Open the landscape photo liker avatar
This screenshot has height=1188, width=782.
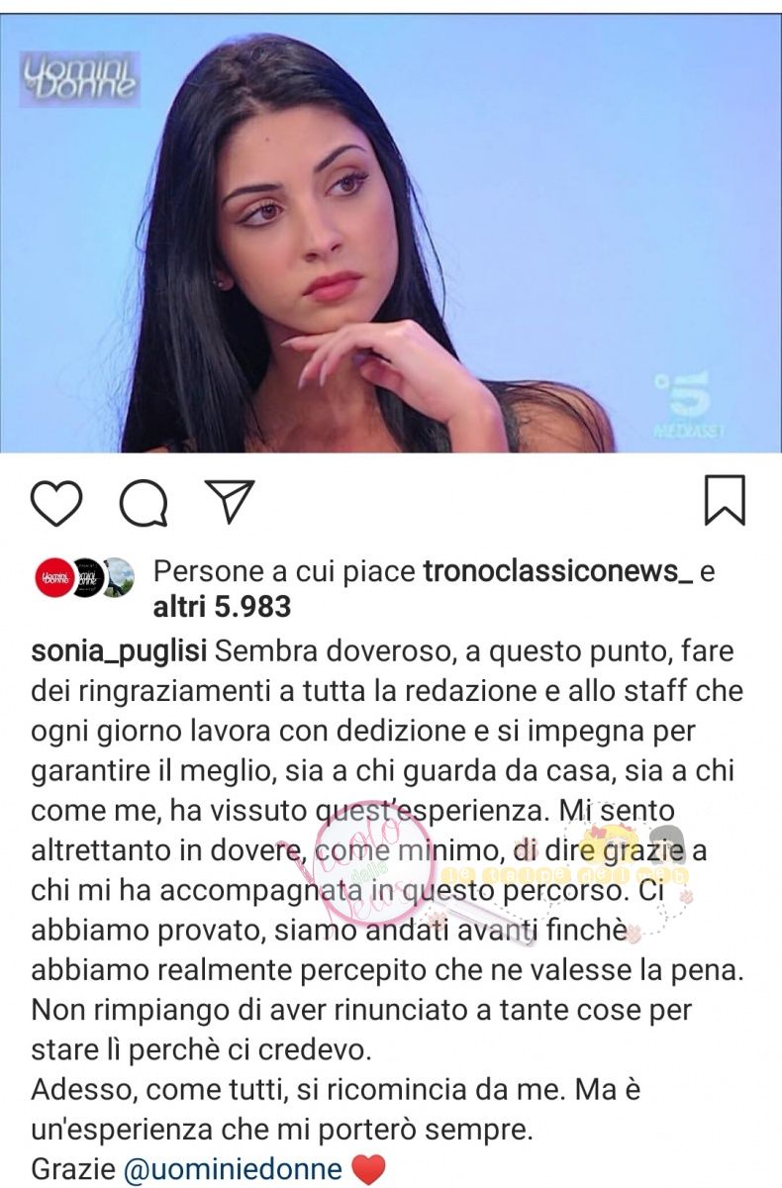click(118, 577)
